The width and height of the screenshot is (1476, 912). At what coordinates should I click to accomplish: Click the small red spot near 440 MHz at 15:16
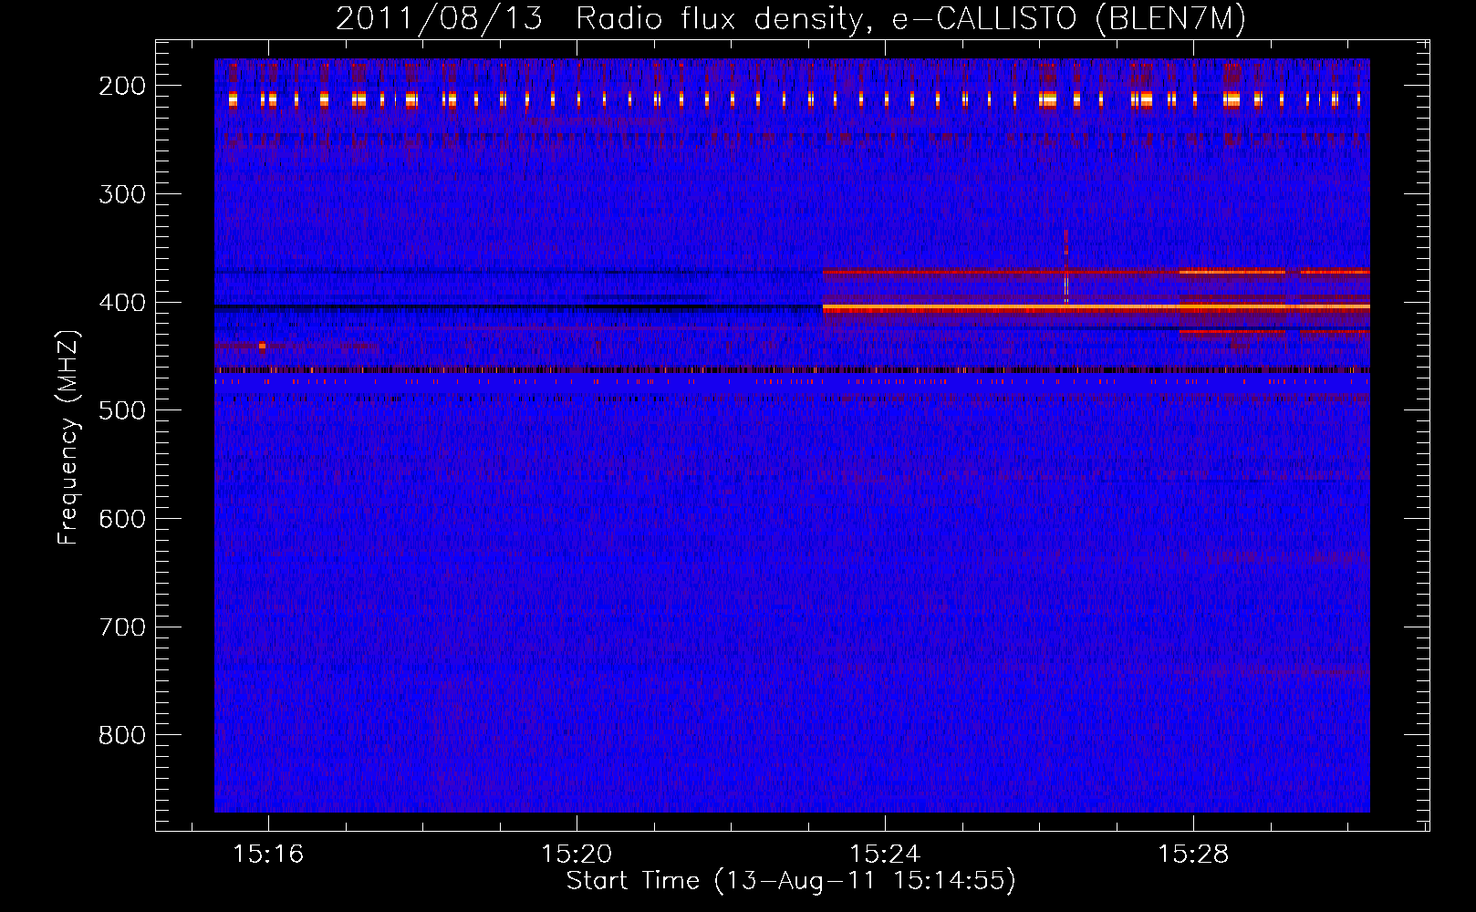click(x=262, y=346)
